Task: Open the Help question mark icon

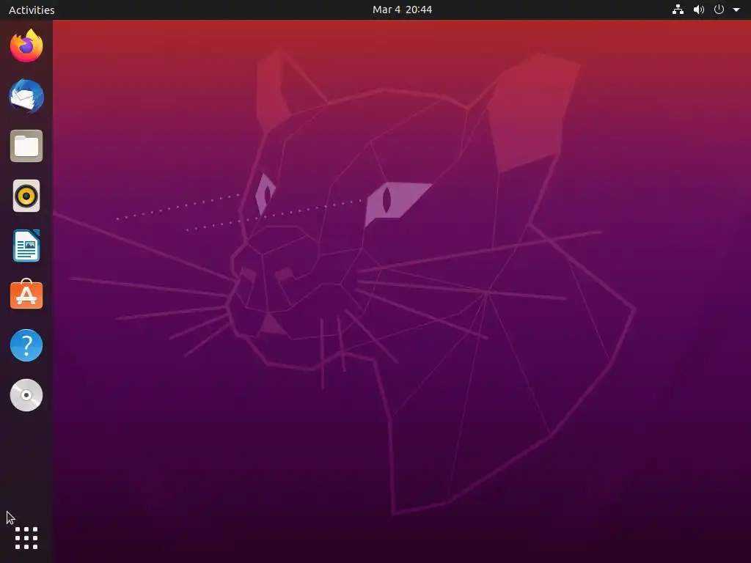Action: (26, 345)
